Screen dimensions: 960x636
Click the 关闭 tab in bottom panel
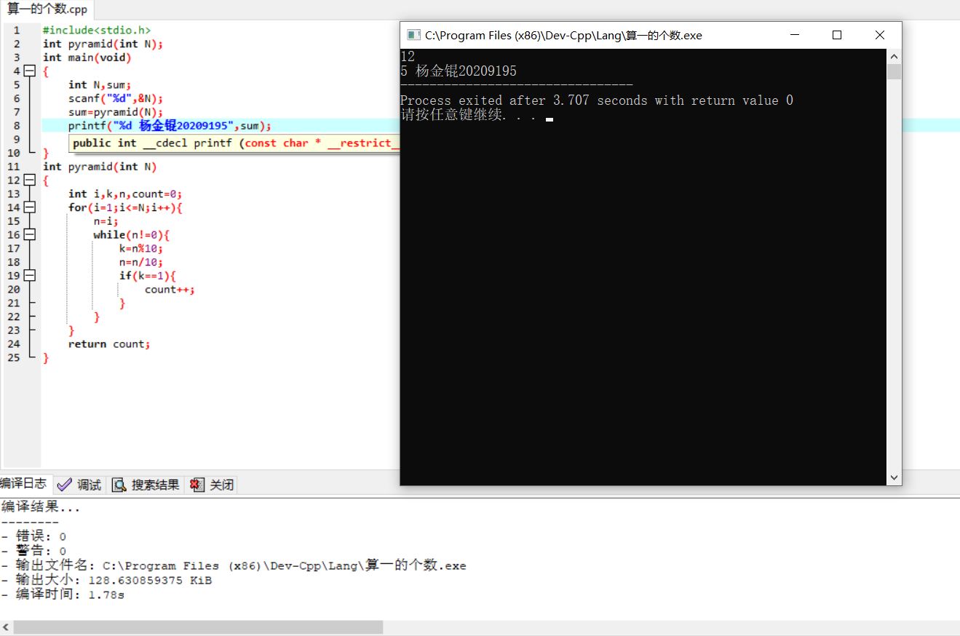click(x=213, y=485)
